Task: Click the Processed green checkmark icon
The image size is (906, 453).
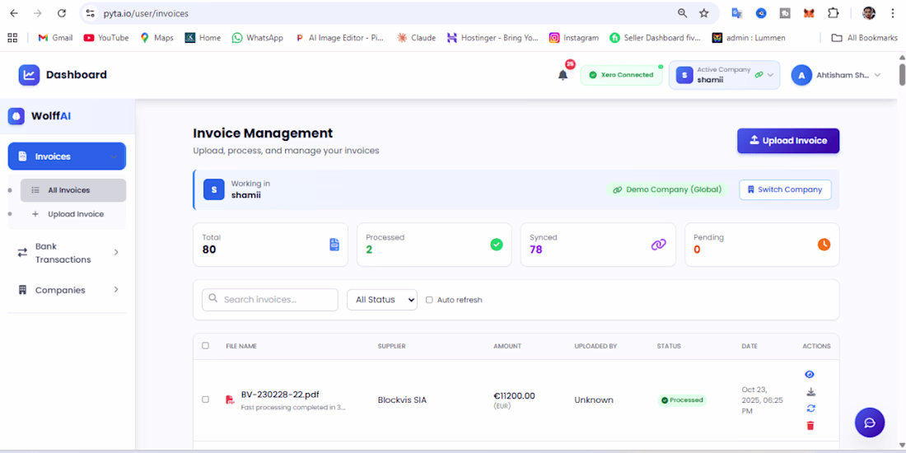Action: tap(497, 245)
